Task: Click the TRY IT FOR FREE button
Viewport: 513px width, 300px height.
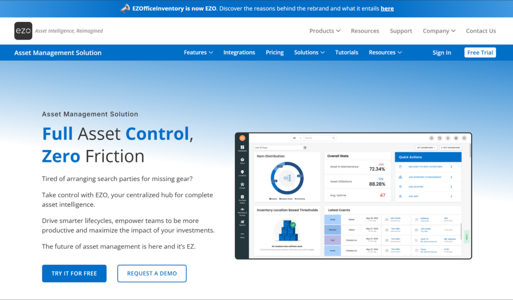Action: 74,273
